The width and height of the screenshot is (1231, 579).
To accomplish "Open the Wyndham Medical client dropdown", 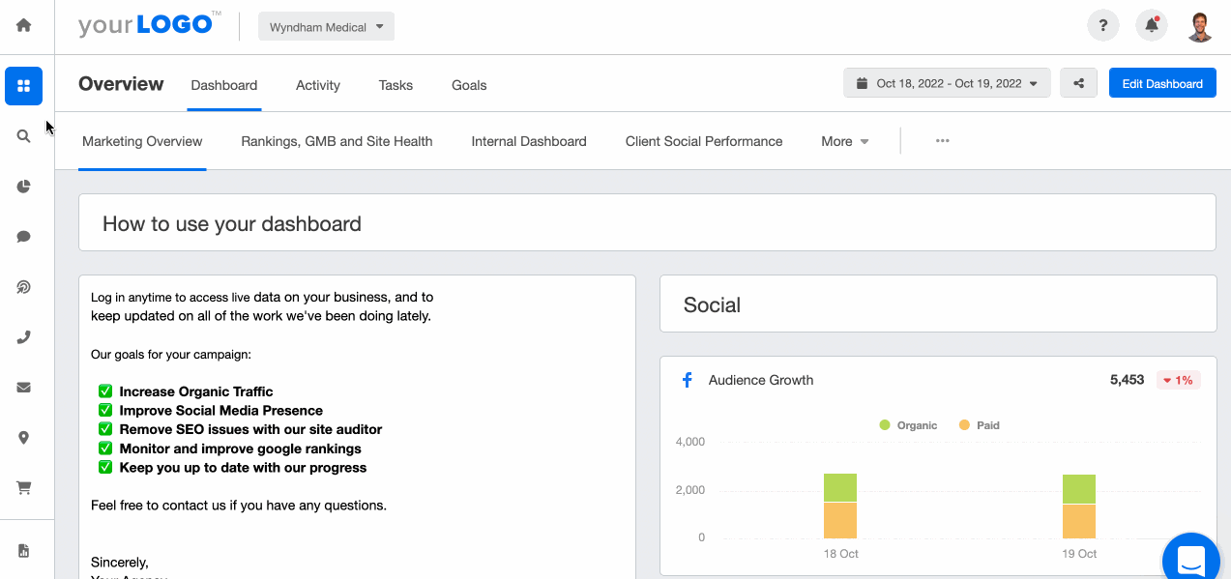I will coord(326,27).
